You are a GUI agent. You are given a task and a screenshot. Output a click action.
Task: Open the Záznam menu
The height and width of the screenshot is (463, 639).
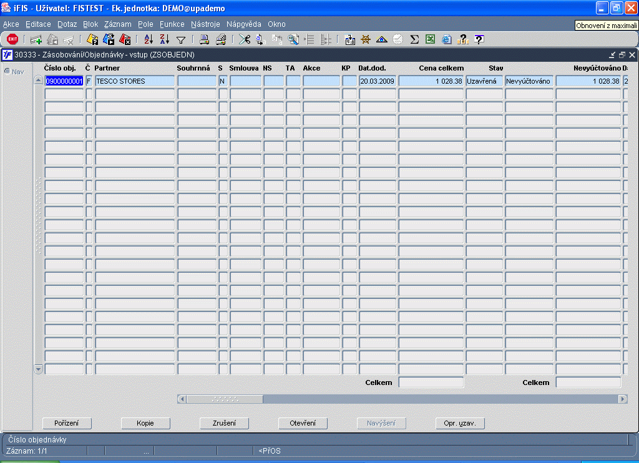pos(118,24)
